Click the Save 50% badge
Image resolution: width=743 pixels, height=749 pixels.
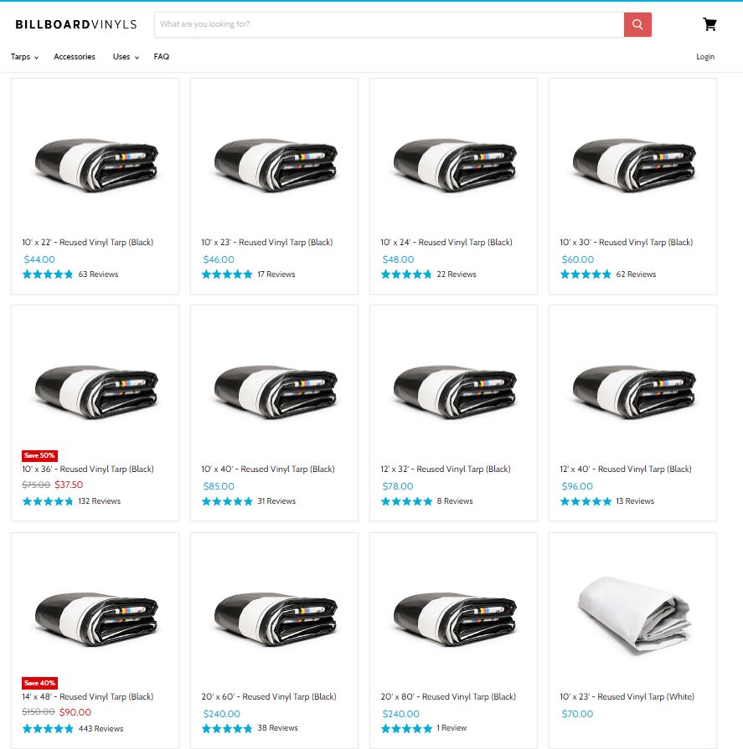[x=39, y=455]
